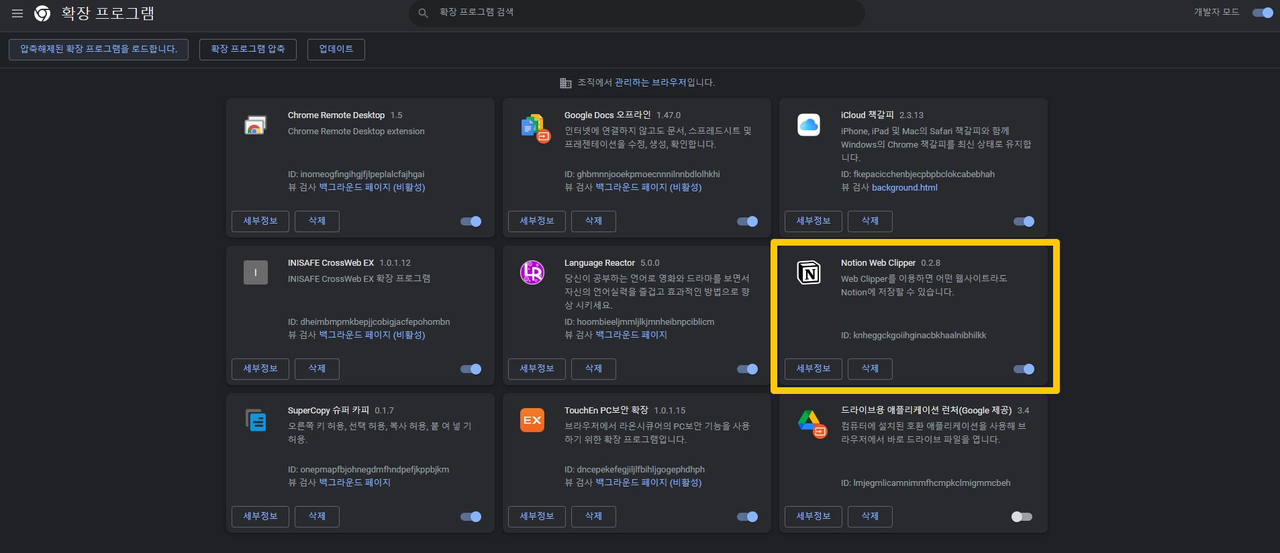Open 세부정보 for SuperCopy 슈퍼 카피
The height and width of the screenshot is (553, 1280).
tap(260, 516)
